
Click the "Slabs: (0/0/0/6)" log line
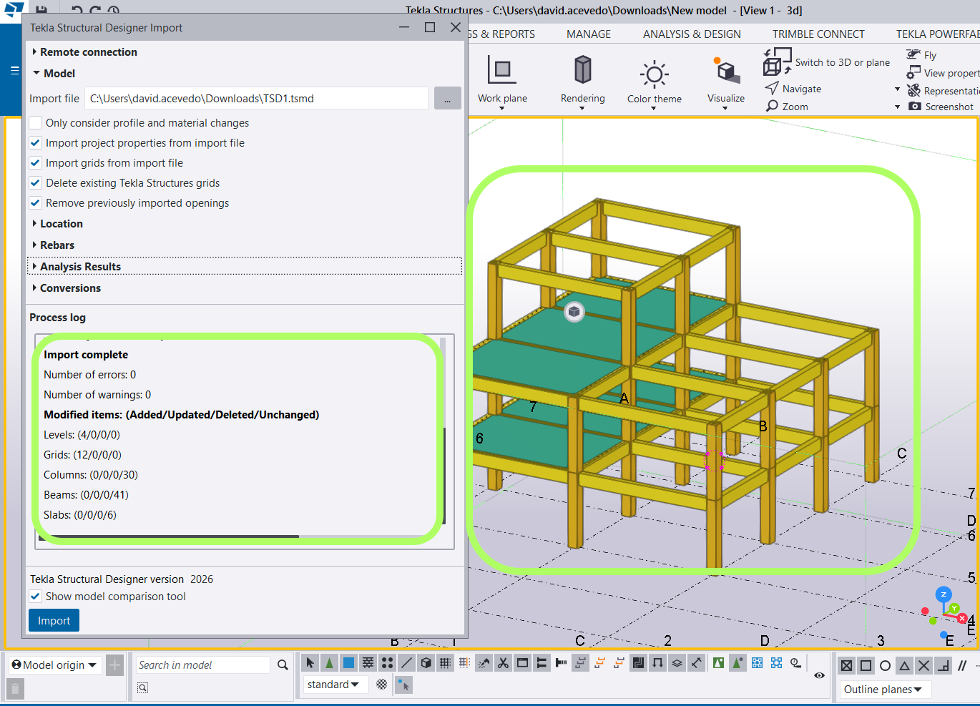[x=80, y=515]
